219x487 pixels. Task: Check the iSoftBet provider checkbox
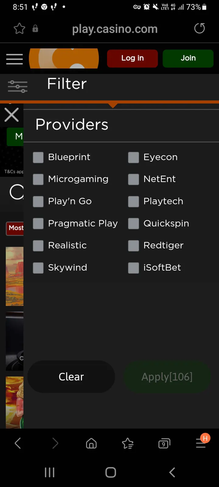pos(134,268)
